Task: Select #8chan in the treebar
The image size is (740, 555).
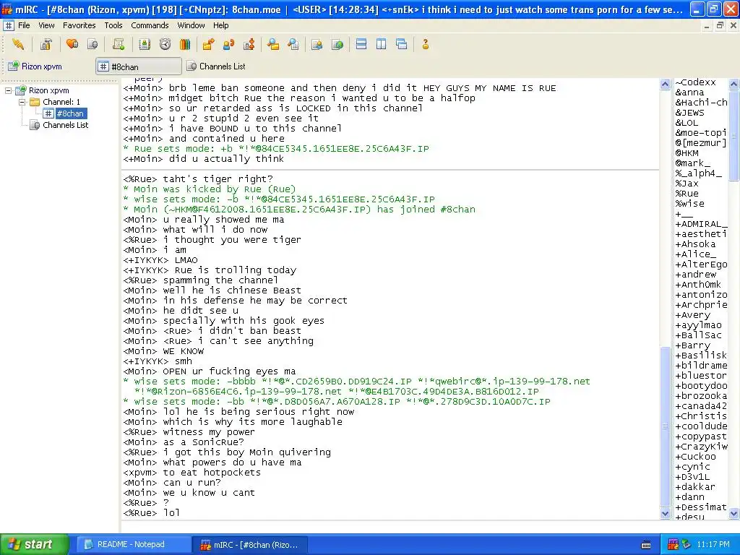Action: point(70,113)
